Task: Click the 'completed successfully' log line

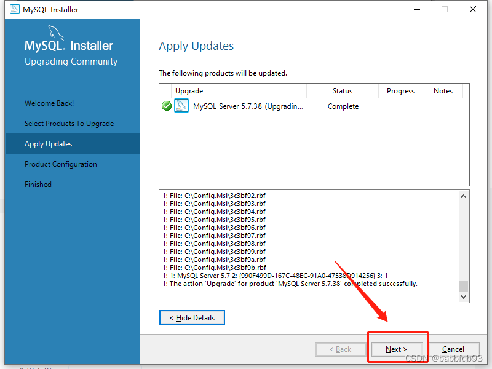Action: (290, 284)
